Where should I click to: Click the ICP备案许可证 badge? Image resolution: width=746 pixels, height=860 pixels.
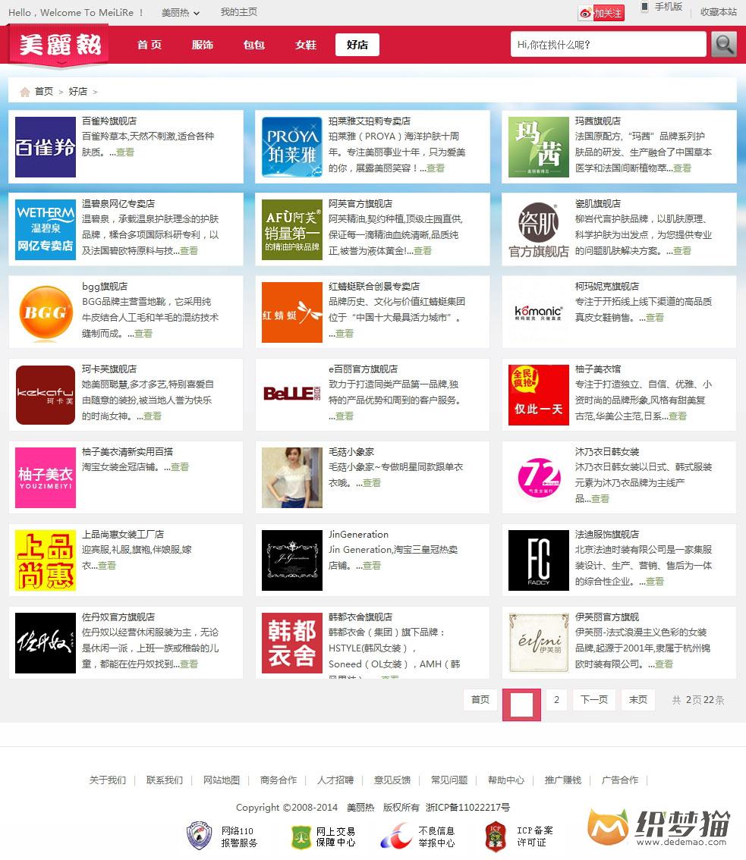(x=519, y=836)
